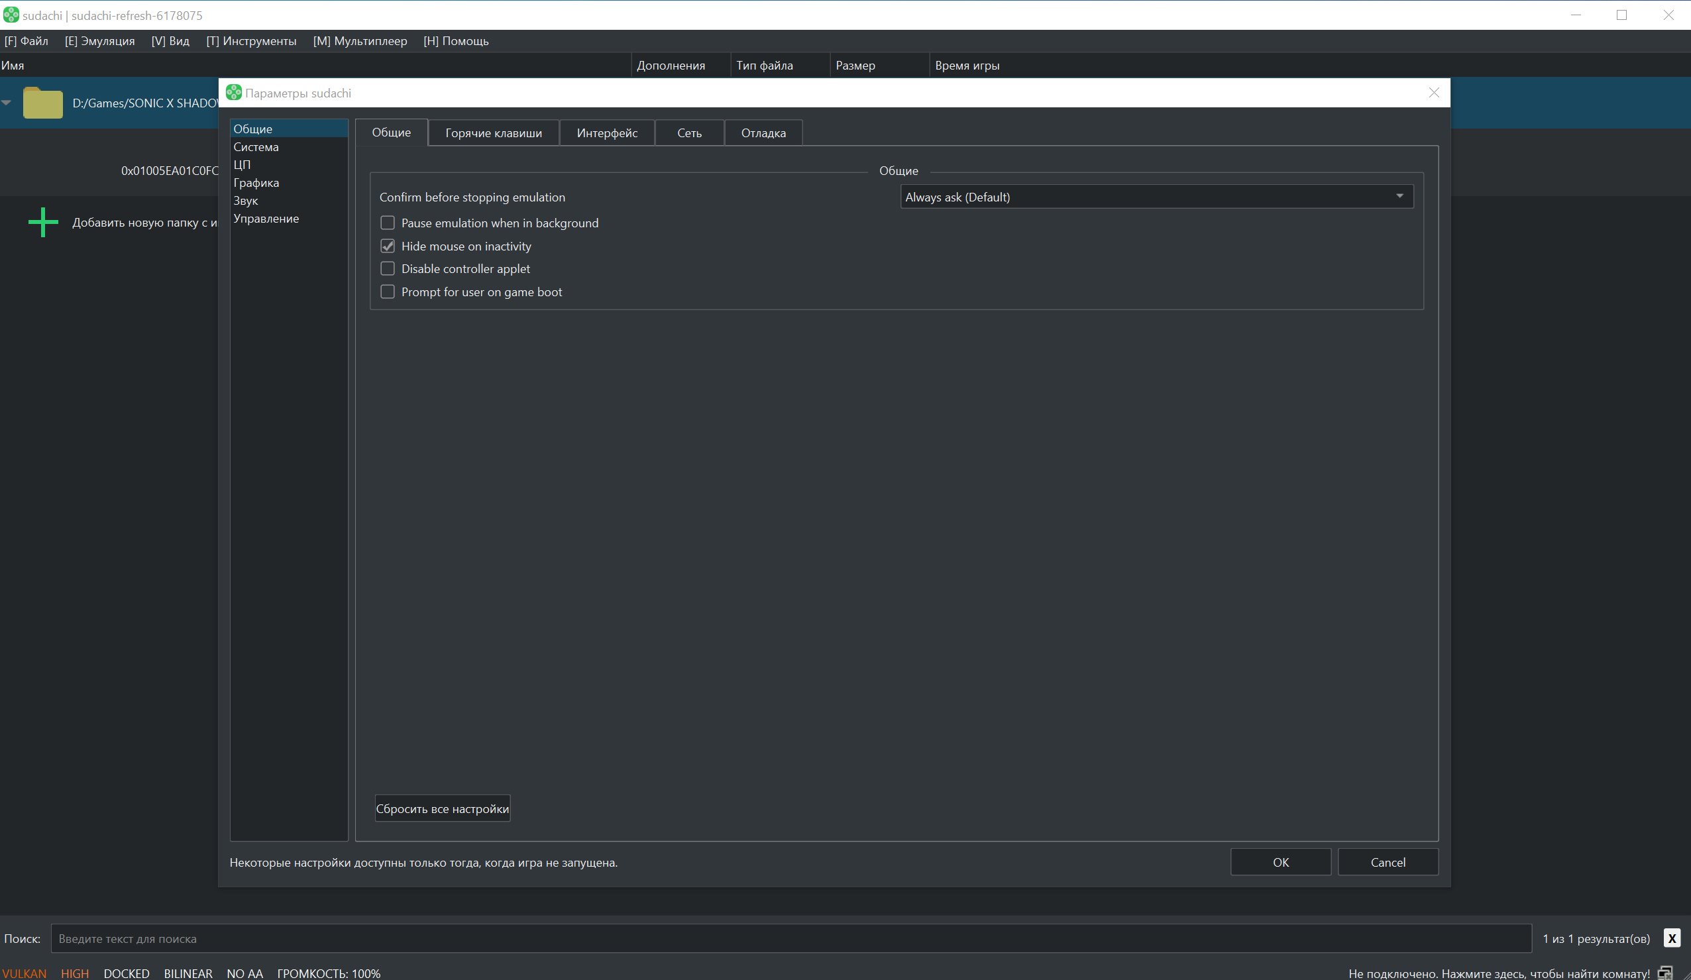This screenshot has height=980, width=1691.
Task: Click the D:/Games/SONIC X SHADOW folder row
Action: [x=109, y=103]
